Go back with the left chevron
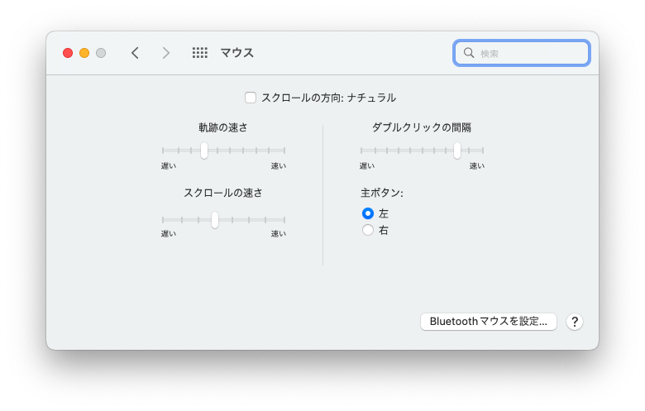 [x=135, y=53]
